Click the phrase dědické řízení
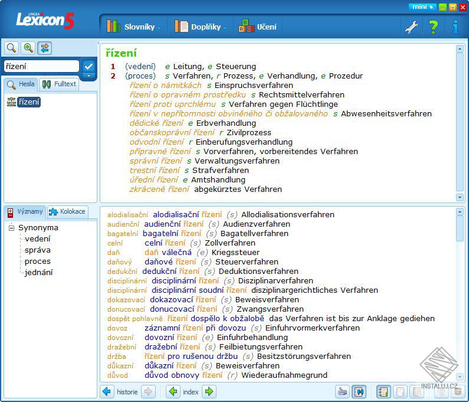This screenshot has width=469, height=402. tap(156, 123)
